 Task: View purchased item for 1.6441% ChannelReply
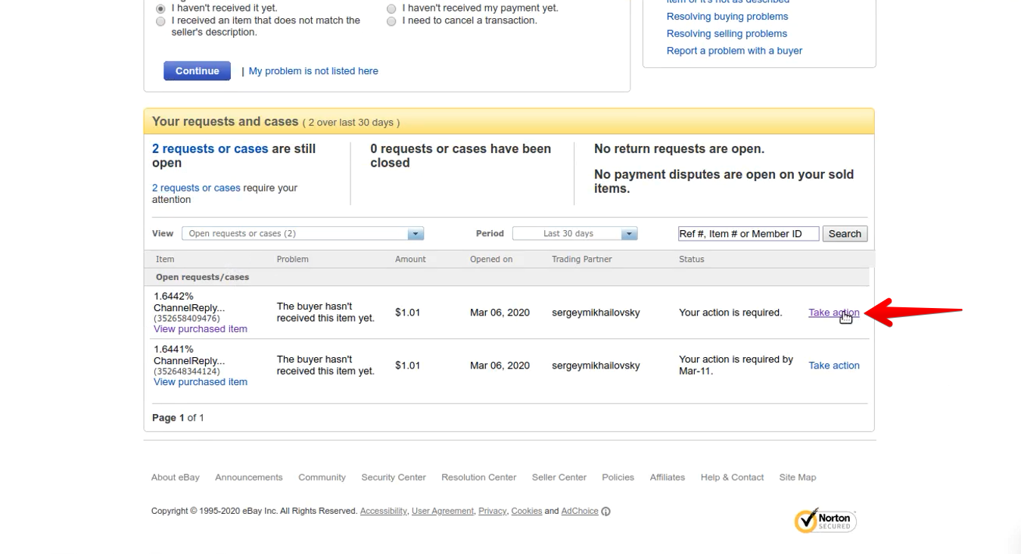[201, 382]
